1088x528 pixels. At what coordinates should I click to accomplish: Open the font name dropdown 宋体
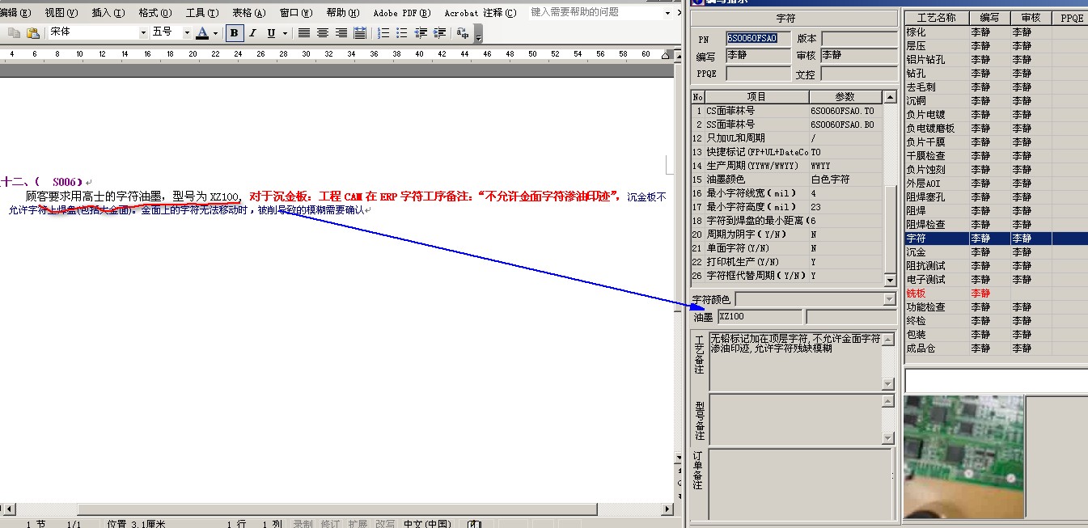pyautogui.click(x=144, y=32)
